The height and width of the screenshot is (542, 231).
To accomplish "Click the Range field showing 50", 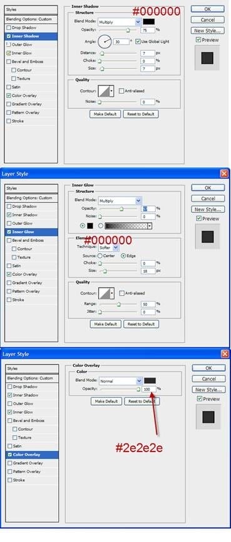I will (148, 304).
